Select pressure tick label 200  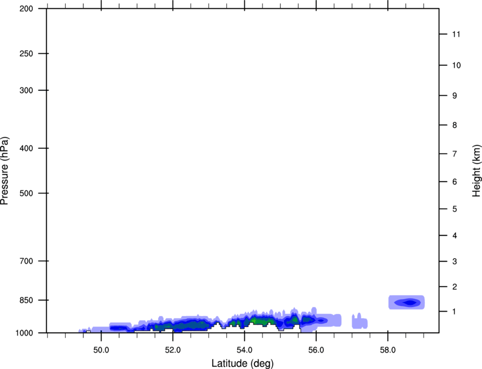(26, 9)
